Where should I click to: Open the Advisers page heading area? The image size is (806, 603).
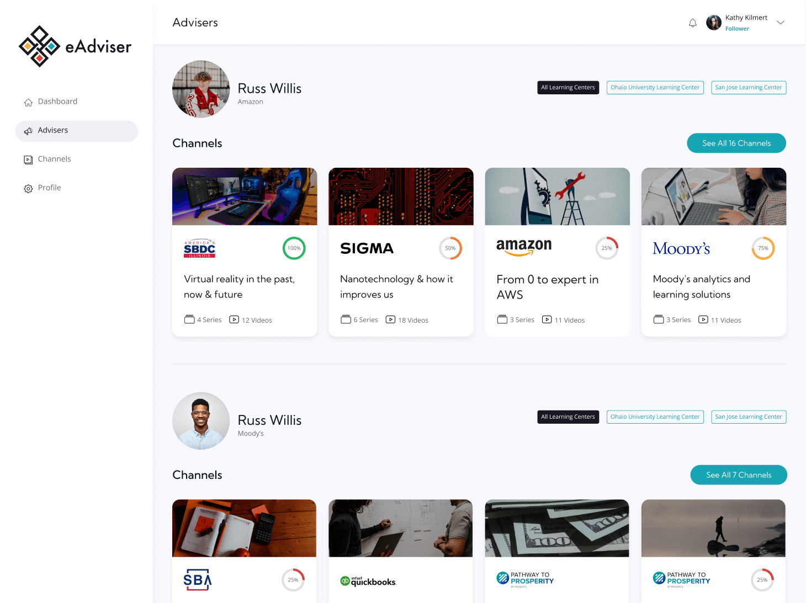click(x=195, y=22)
